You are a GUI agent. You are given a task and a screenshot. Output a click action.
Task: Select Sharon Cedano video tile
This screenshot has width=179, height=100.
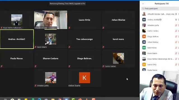[51, 58]
